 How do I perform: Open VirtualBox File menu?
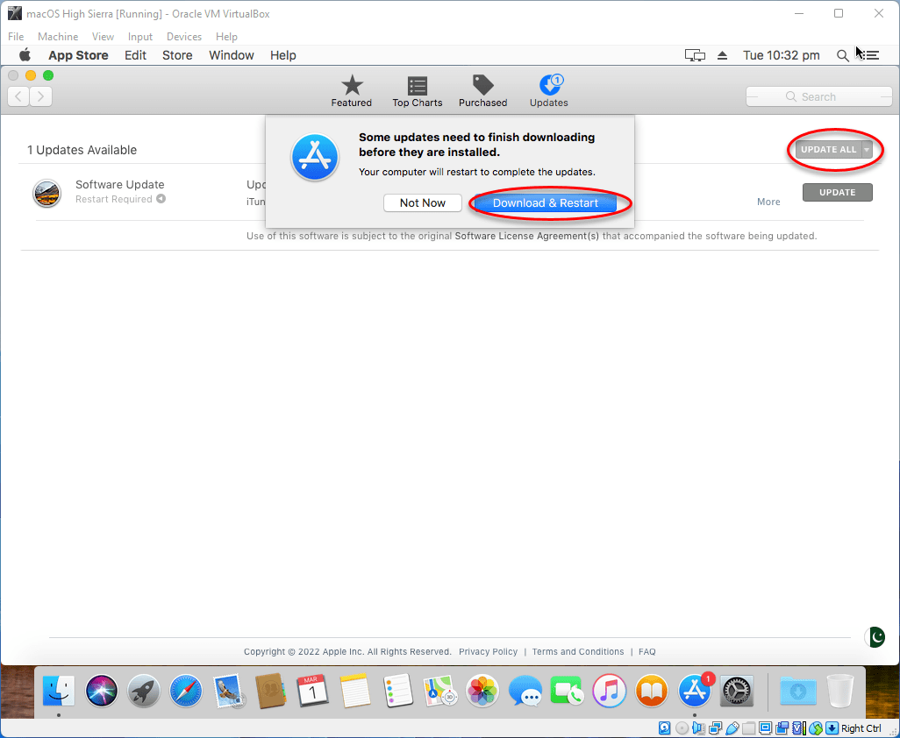16,37
